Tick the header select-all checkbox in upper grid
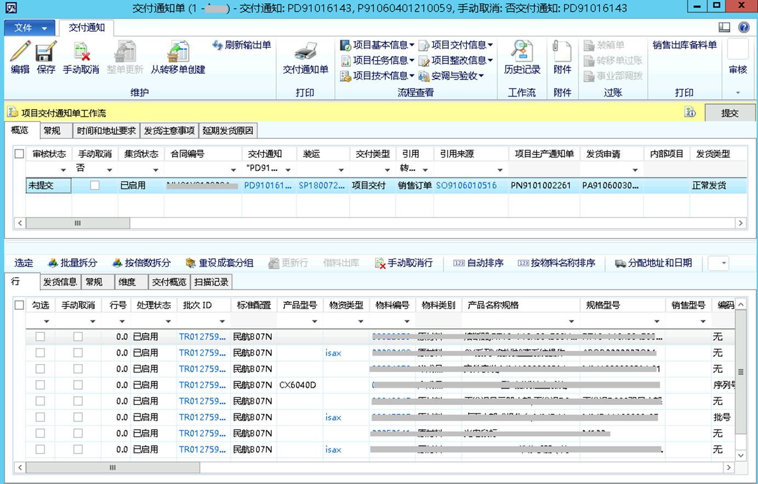 click(x=19, y=153)
